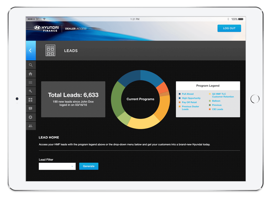
Task: Open the Pull Ahead program link
Action: 188,94
